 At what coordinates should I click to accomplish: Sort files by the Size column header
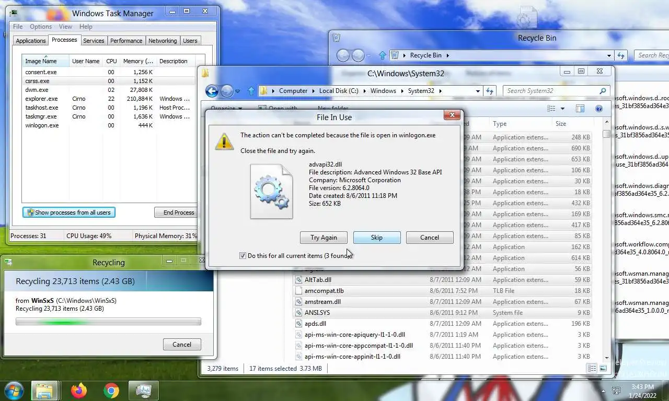[572, 124]
